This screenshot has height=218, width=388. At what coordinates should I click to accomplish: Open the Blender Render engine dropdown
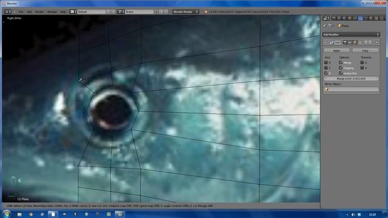(x=186, y=12)
